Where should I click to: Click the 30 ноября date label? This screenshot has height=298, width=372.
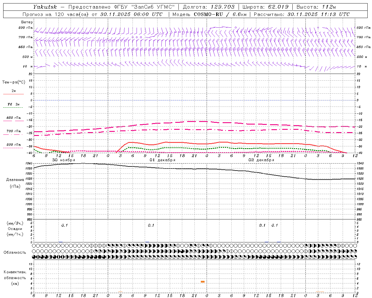point(64,160)
